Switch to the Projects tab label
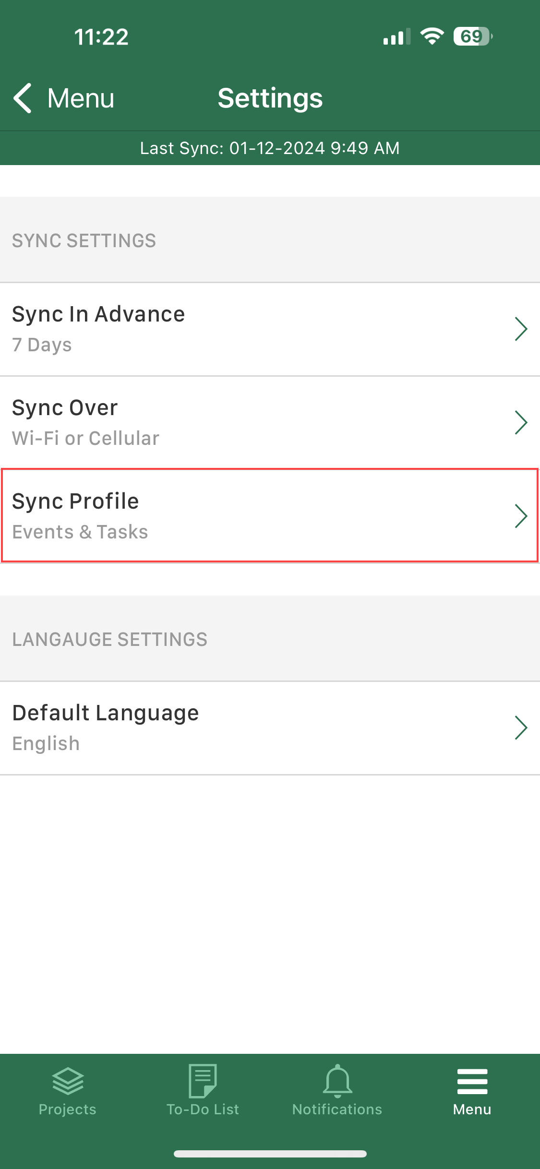 68,1109
